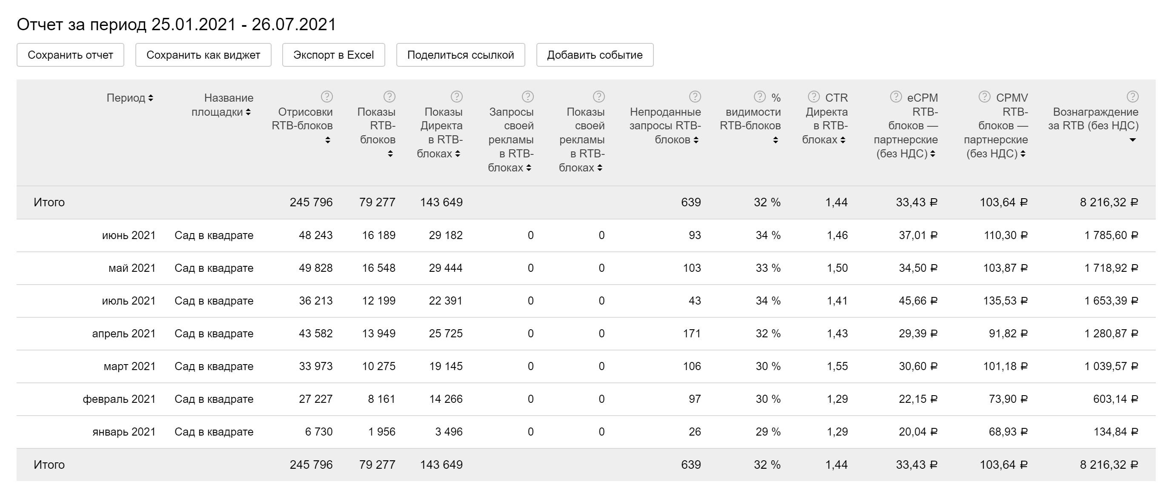Click Добавить событие button
The width and height of the screenshot is (1163, 493).
pos(594,55)
